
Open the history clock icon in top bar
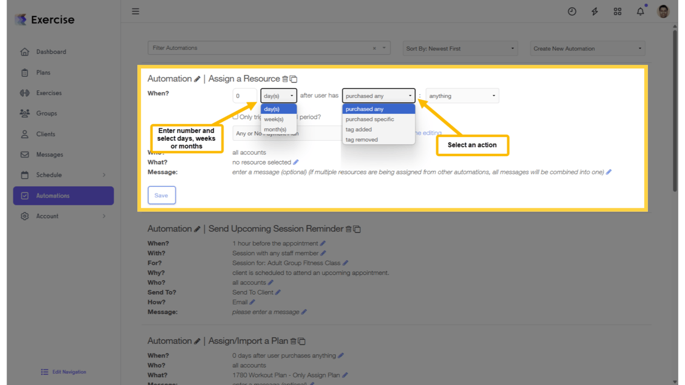tap(572, 11)
